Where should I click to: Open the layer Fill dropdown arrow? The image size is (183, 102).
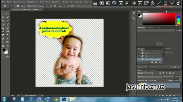[180, 80]
